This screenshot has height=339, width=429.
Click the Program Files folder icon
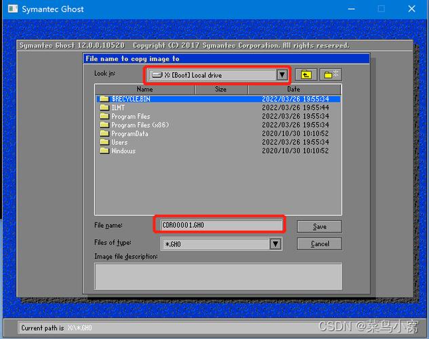coord(104,117)
